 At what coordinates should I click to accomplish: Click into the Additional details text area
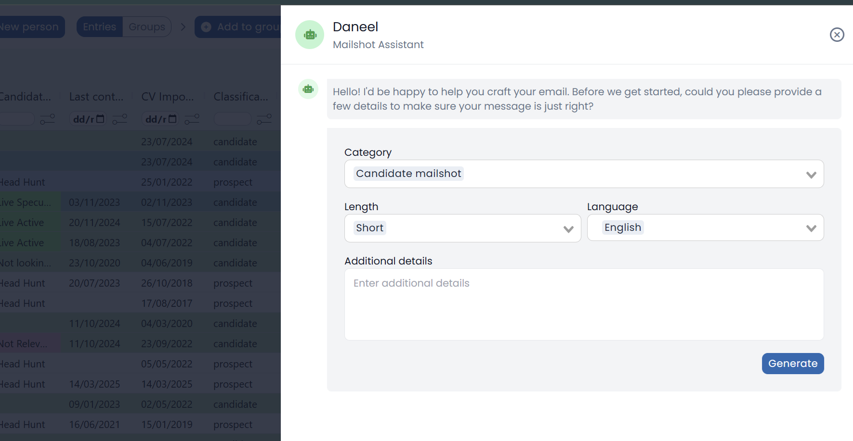click(x=584, y=304)
